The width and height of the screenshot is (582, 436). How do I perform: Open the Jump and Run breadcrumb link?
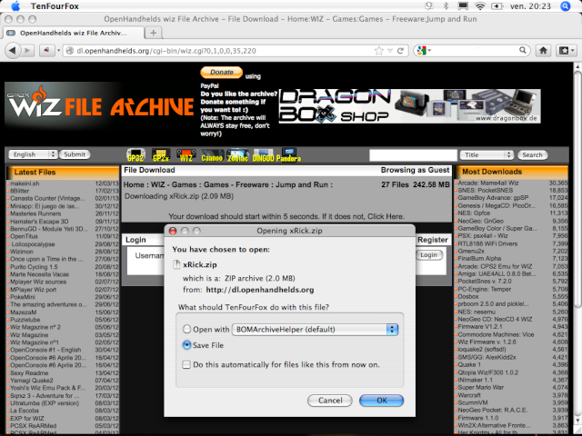click(302, 184)
